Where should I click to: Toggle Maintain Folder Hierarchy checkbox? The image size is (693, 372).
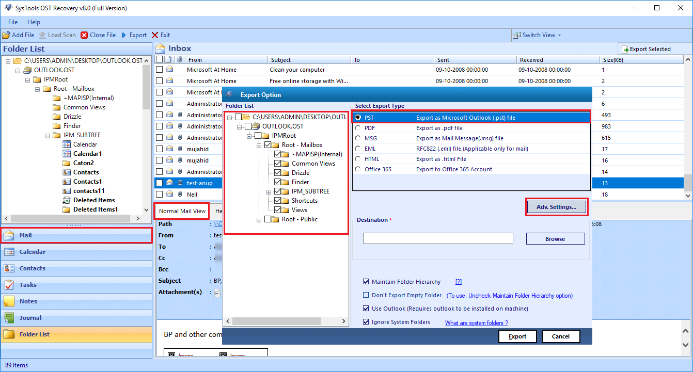point(366,282)
